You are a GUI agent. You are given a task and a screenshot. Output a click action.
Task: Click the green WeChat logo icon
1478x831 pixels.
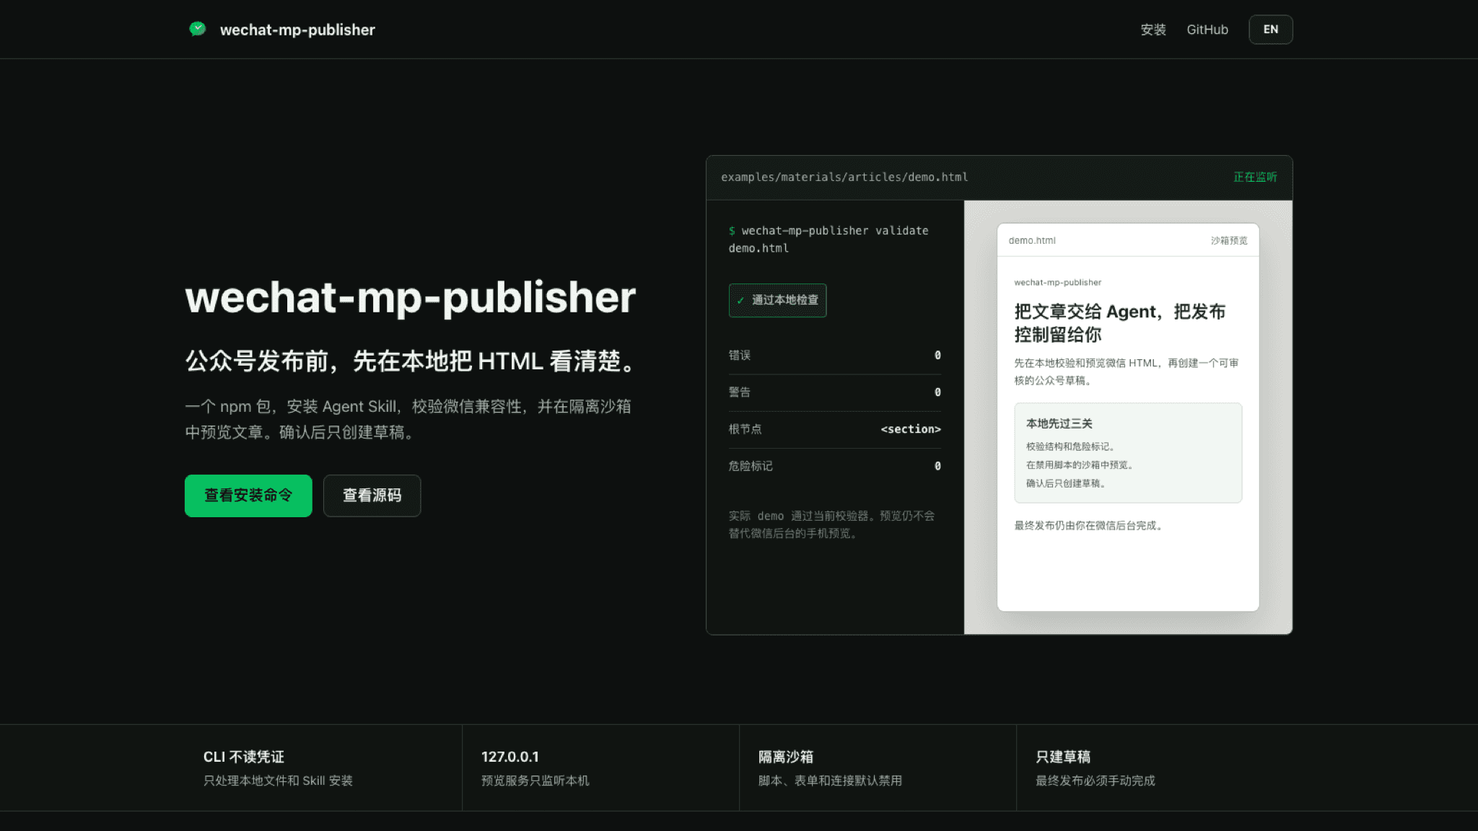pyautogui.click(x=197, y=29)
